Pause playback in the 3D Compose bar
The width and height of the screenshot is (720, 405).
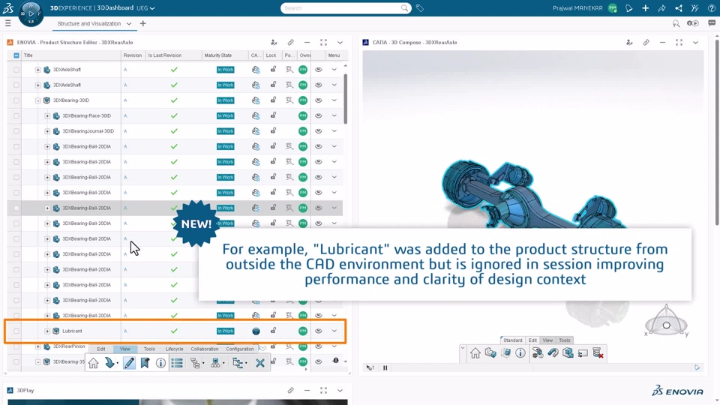point(385,367)
